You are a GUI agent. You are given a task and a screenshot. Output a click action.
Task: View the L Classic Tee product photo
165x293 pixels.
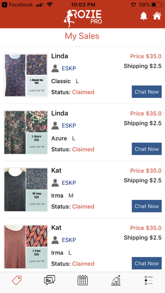(26, 75)
